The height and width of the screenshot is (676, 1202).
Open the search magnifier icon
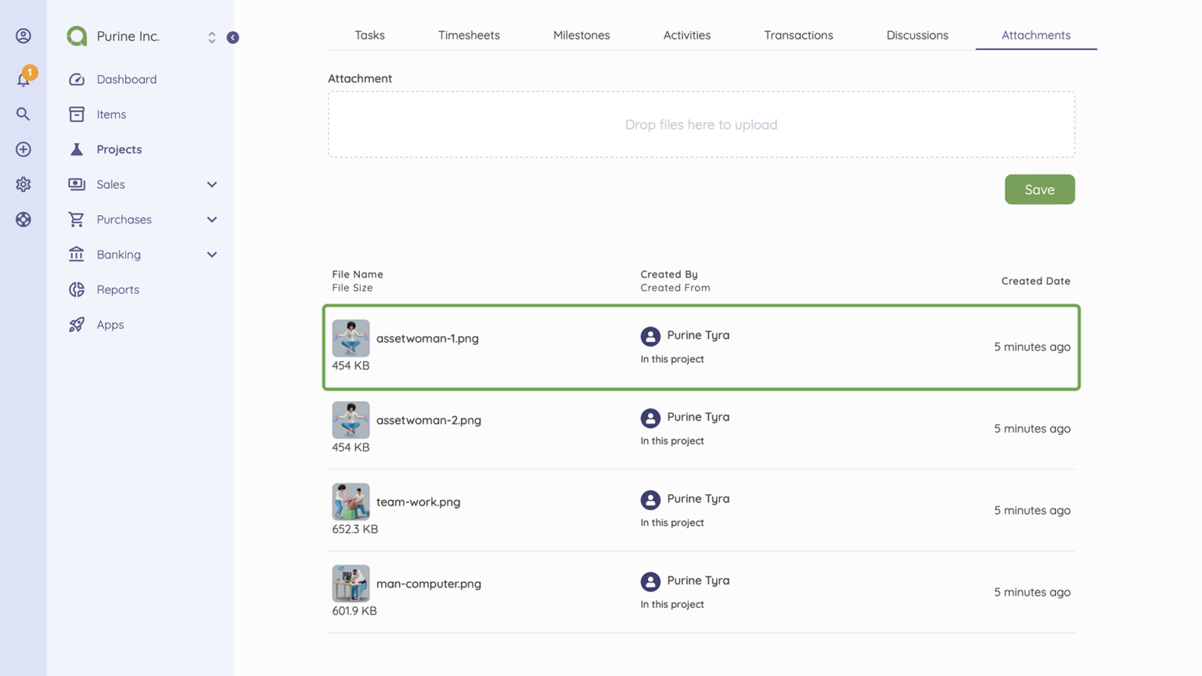pos(23,114)
